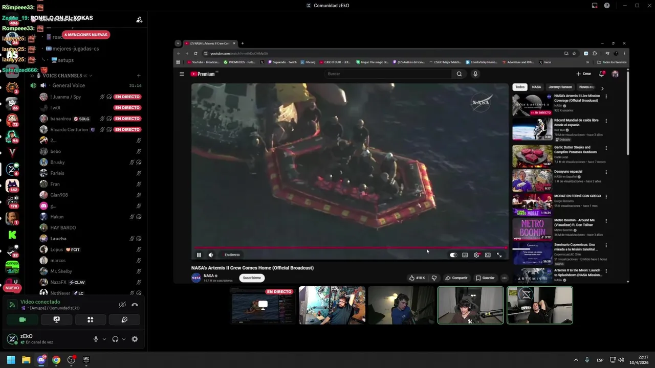Open more actions menu beside Guardar
The height and width of the screenshot is (368, 655).
504,278
